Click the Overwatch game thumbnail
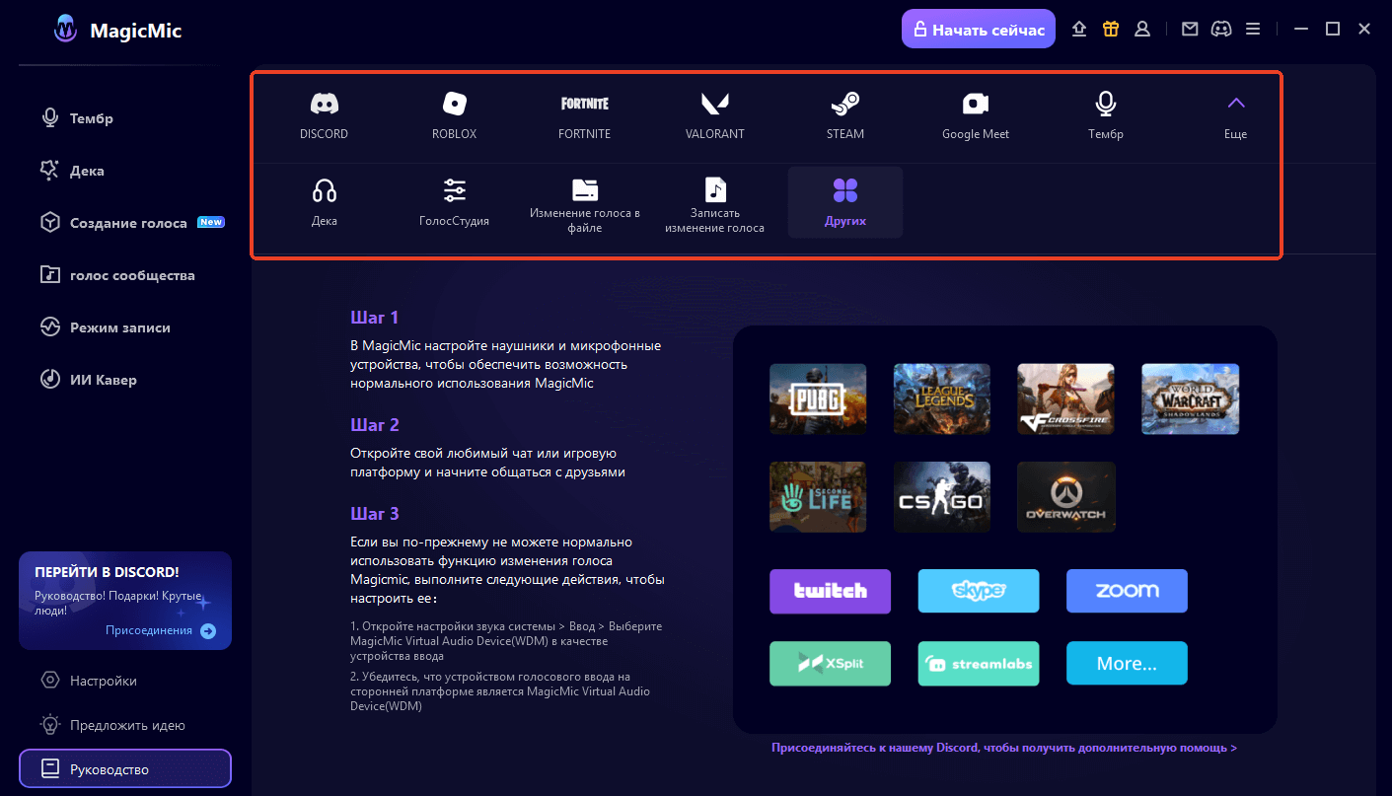Viewport: 1392px width, 796px height. point(1066,497)
